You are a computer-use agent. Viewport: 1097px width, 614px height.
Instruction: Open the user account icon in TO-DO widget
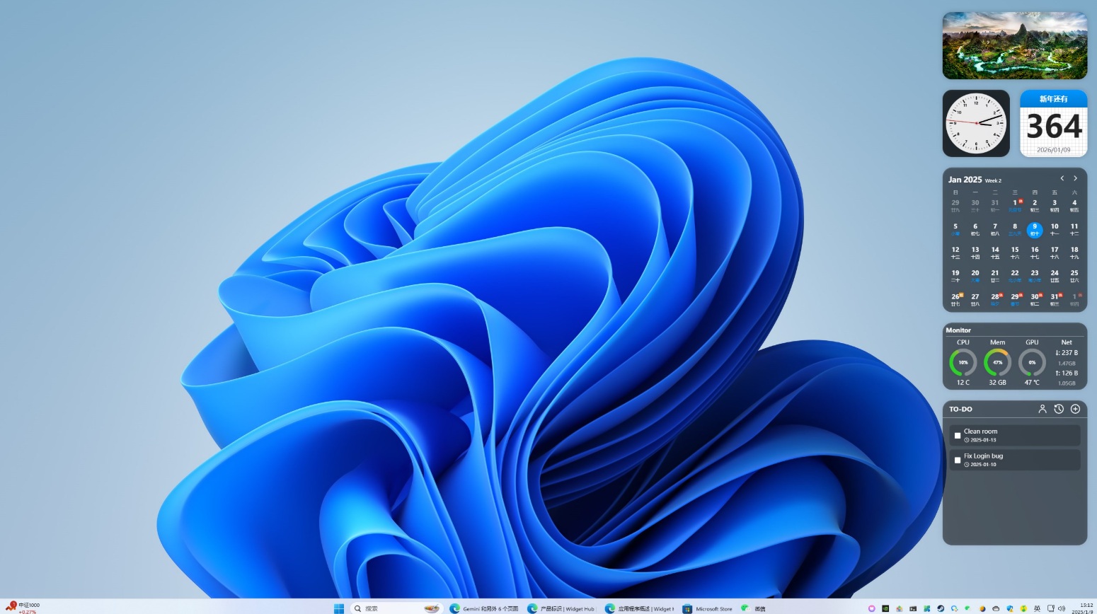(x=1042, y=409)
